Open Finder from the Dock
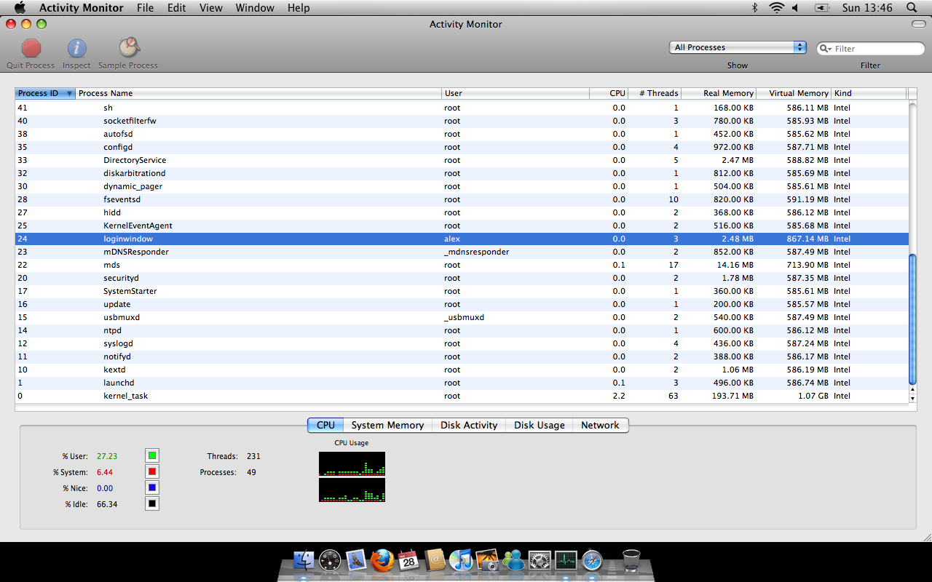The width and height of the screenshot is (932, 582). pos(304,560)
